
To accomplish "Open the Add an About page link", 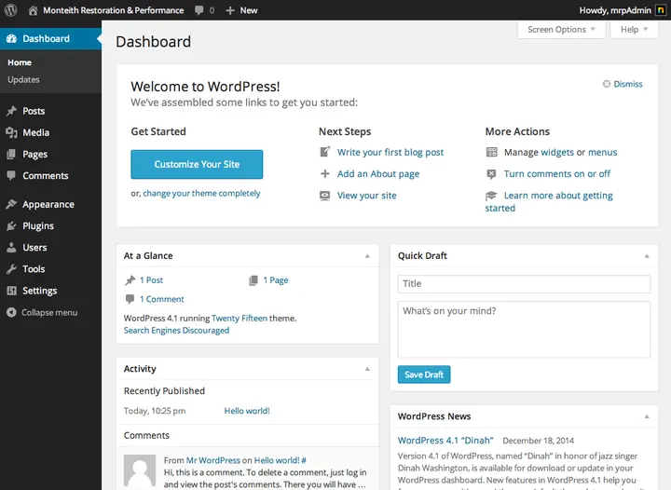I will 378,174.
